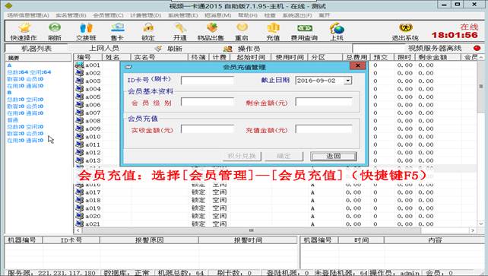Open 系统退出(F) menu
Screen dimensions: 488x276
point(297,15)
